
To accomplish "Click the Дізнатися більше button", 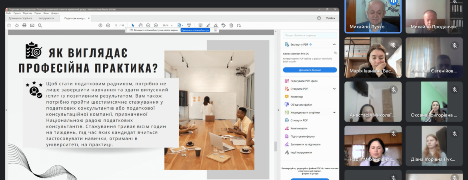I will [x=310, y=70].
